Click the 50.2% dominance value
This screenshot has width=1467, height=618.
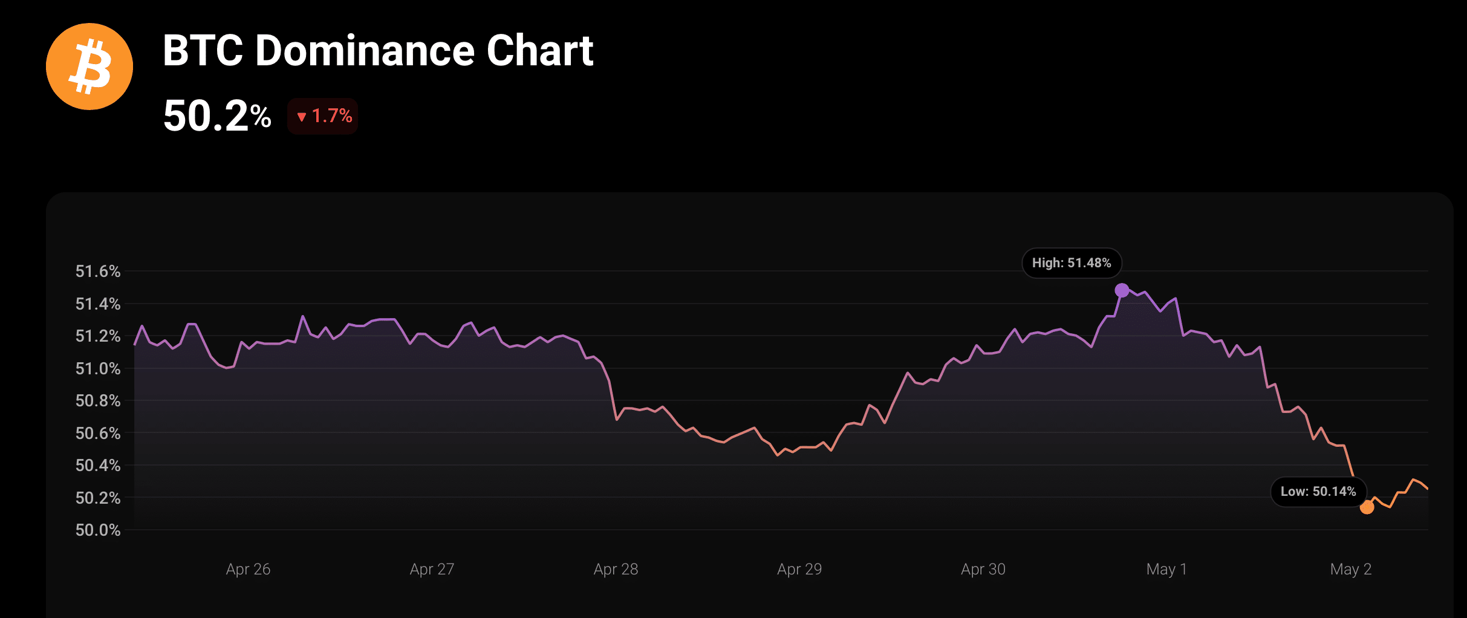pos(217,115)
